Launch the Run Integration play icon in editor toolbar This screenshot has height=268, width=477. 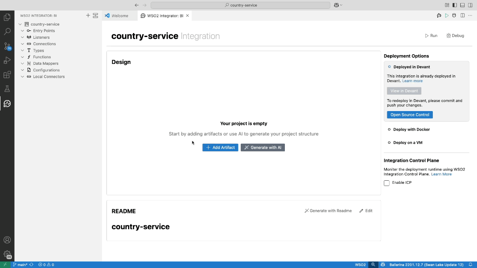pyautogui.click(x=447, y=15)
